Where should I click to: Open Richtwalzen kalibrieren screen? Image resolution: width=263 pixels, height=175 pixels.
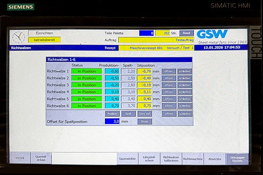tap(171, 159)
